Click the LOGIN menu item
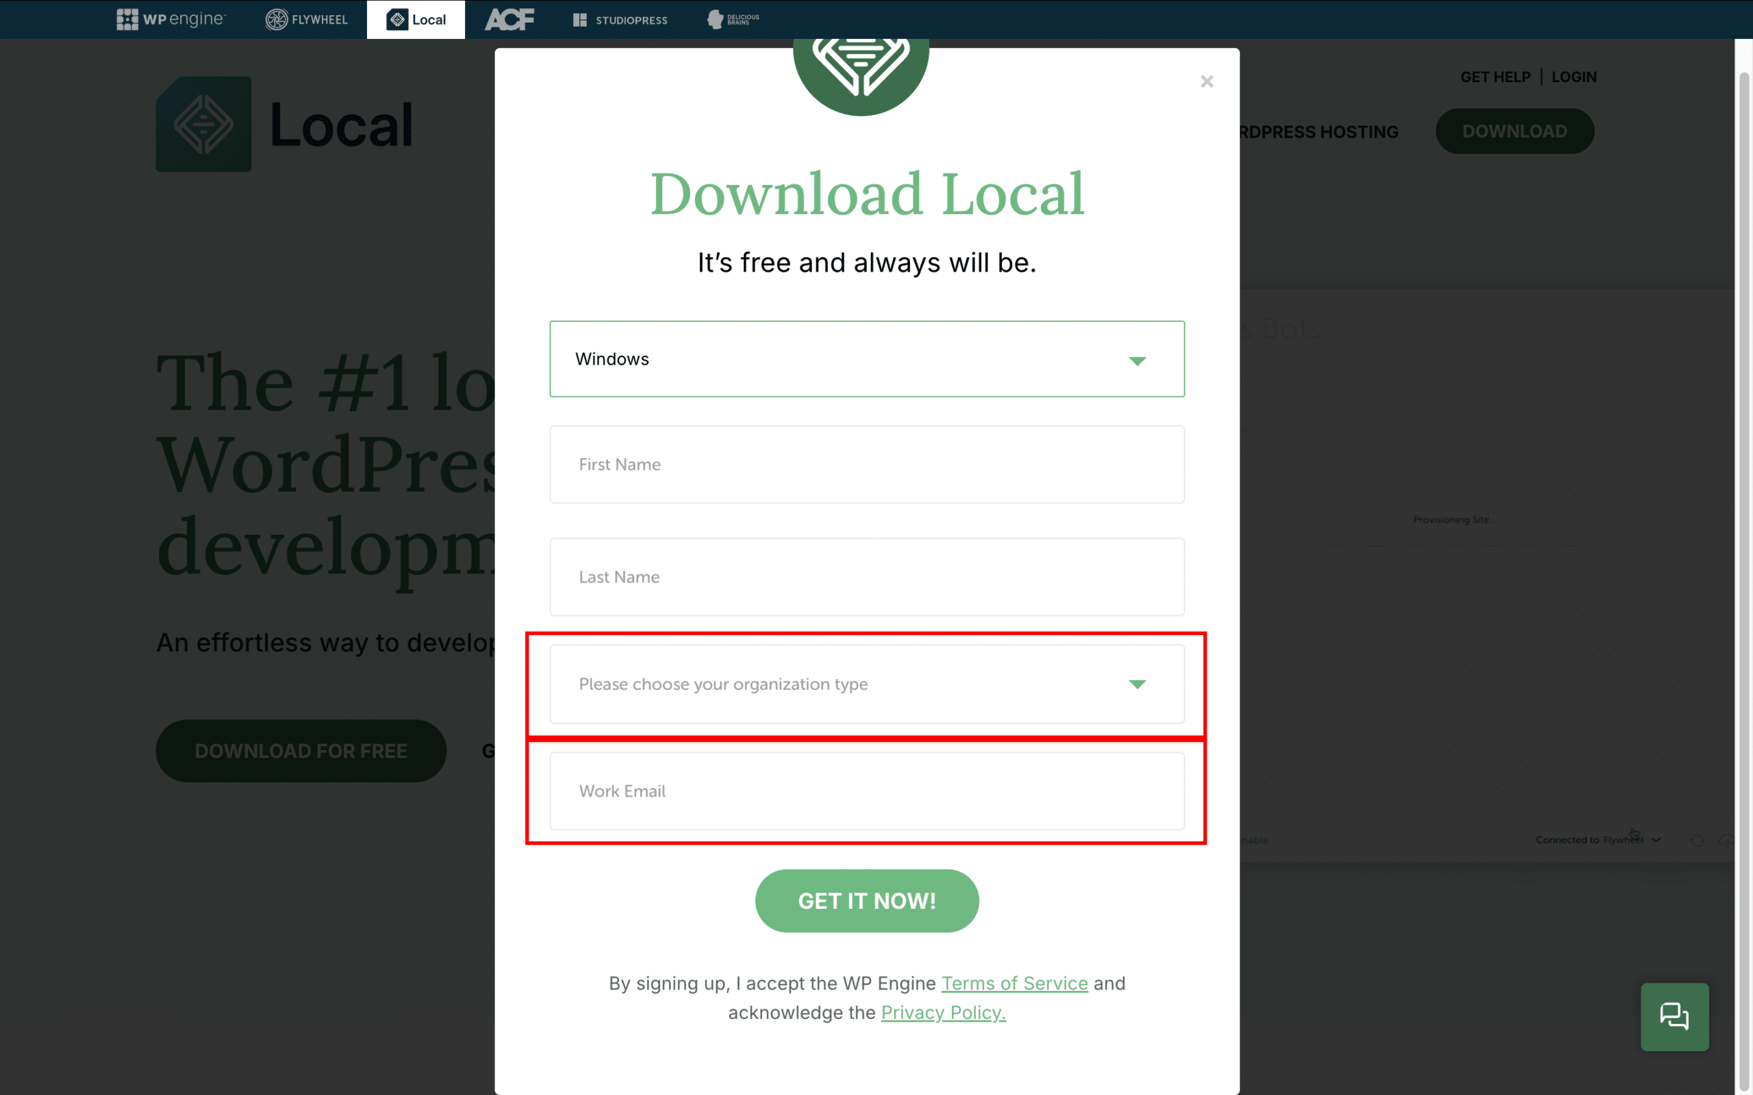This screenshot has height=1095, width=1753. [1574, 77]
